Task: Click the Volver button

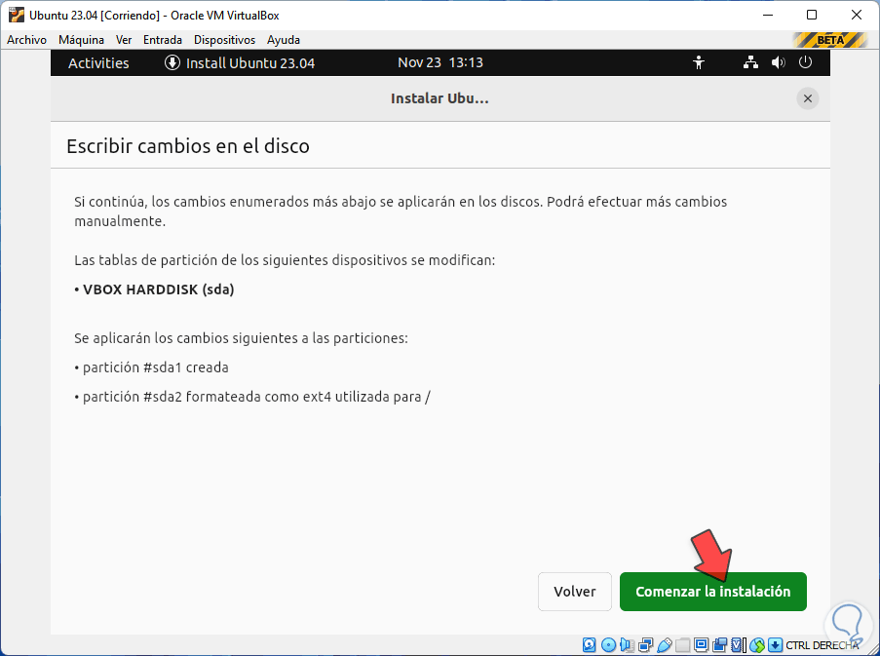Action: [x=575, y=592]
